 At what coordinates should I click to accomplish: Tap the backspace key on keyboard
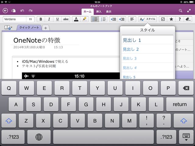186,88
